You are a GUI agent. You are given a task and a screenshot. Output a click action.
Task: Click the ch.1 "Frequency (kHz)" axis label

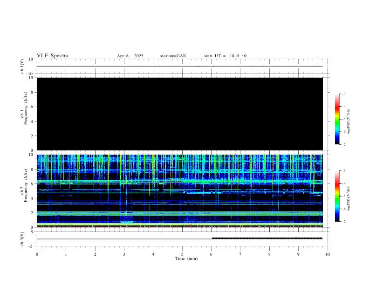[x=26, y=108]
